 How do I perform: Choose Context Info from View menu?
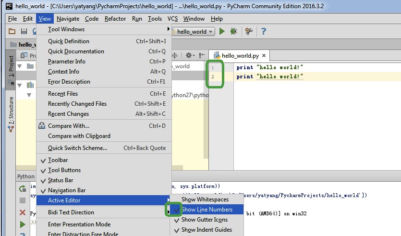(104, 72)
